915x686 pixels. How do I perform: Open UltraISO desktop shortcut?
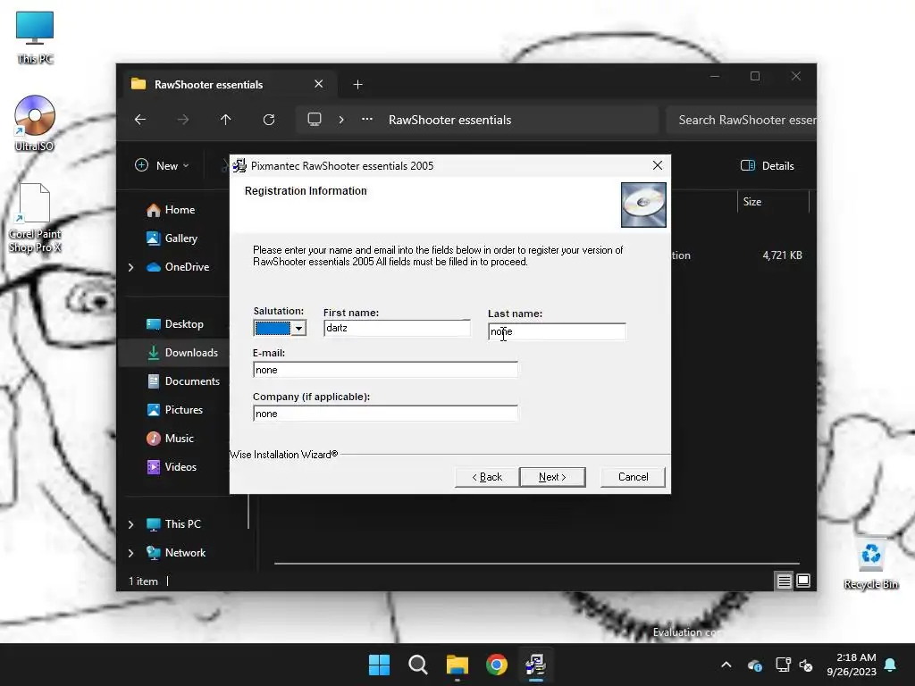pos(35,123)
